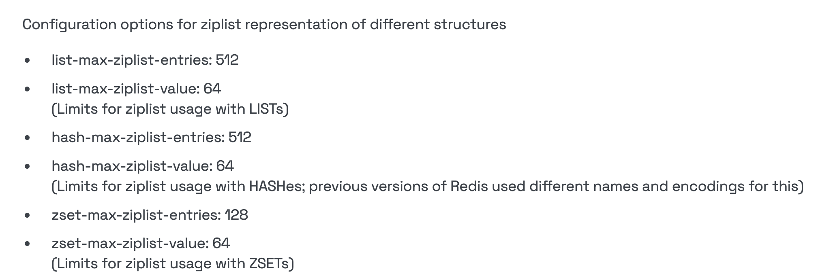The image size is (835, 280).
Task: Click the 512 value of list-max-ziplist-entries
Action: pos(227,60)
